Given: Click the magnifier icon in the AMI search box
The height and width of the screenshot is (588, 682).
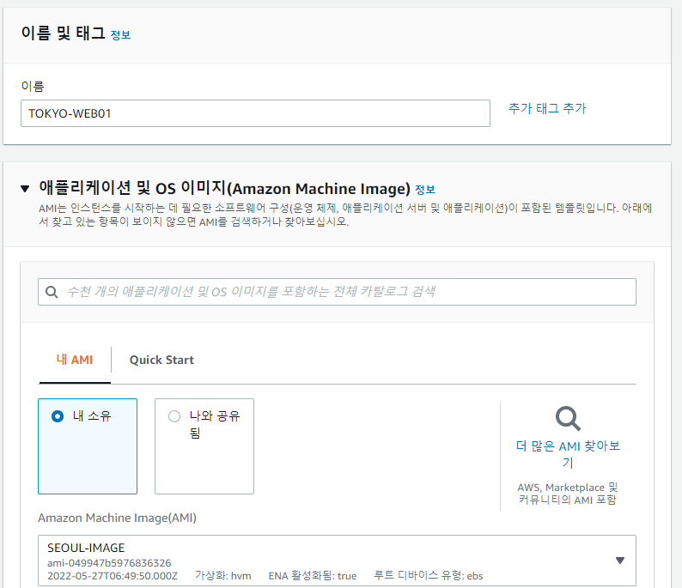Looking at the screenshot, I should tap(52, 292).
